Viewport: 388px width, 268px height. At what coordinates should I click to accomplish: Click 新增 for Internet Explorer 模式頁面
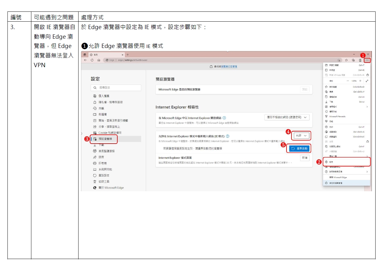click(x=305, y=158)
